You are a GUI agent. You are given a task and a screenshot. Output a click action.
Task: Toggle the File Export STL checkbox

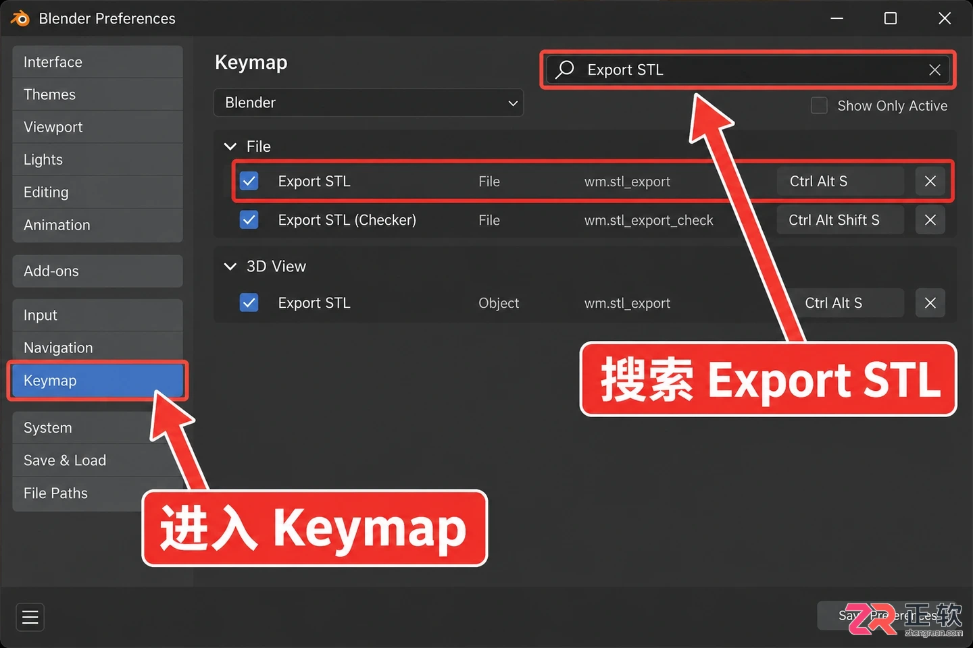(x=249, y=181)
